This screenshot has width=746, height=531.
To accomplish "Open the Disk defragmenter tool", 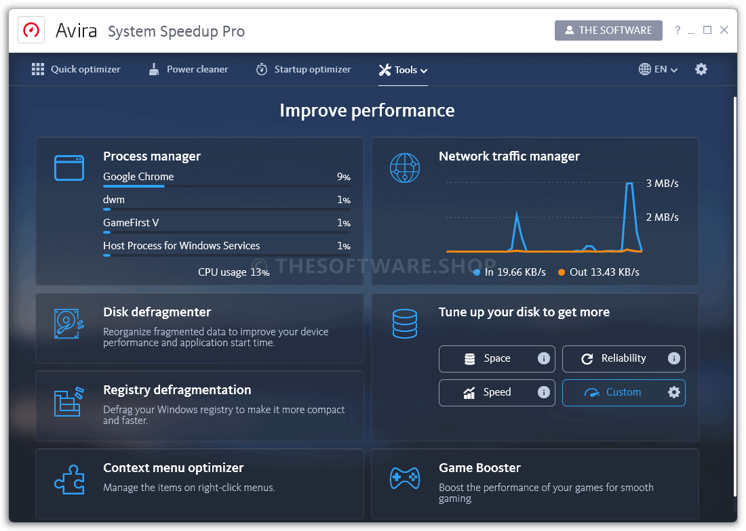I will click(200, 328).
